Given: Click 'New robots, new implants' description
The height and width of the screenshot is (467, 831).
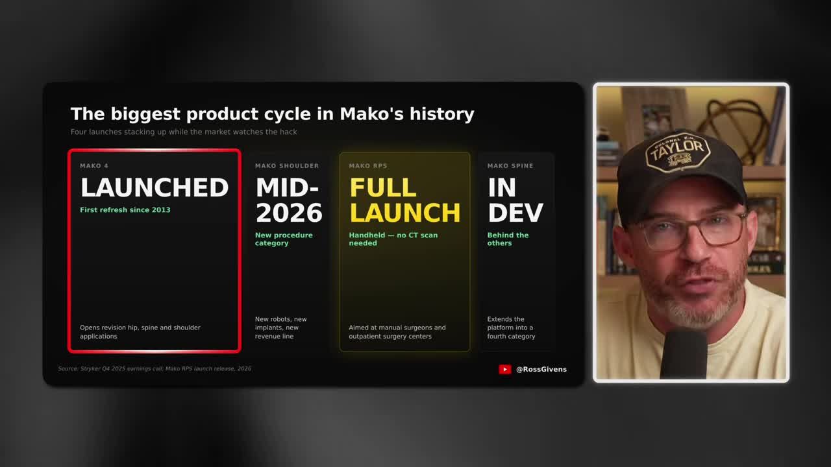Looking at the screenshot, I should [x=281, y=328].
